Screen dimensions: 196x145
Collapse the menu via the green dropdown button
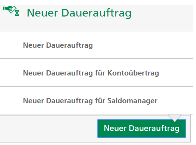(x=142, y=128)
